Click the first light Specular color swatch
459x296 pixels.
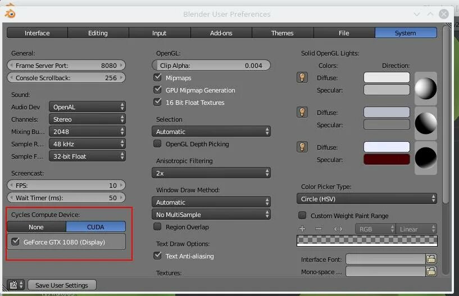[387, 90]
